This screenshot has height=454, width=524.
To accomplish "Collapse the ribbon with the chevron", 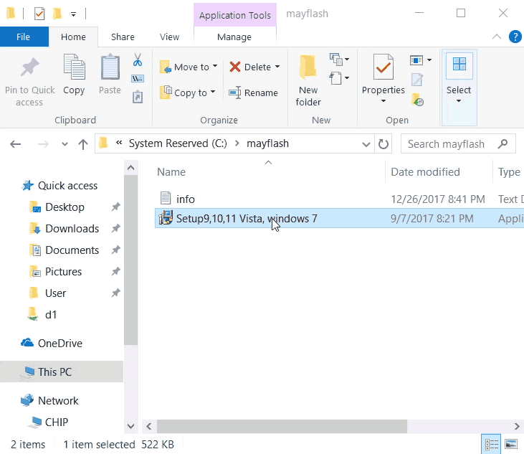I will [497, 37].
